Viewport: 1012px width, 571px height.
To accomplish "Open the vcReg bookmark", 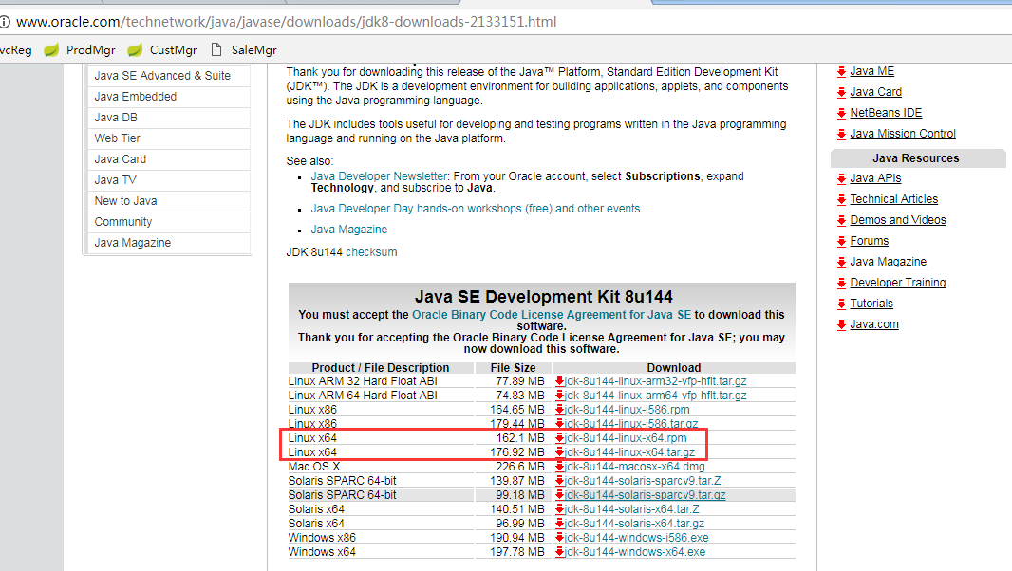I will (15, 49).
